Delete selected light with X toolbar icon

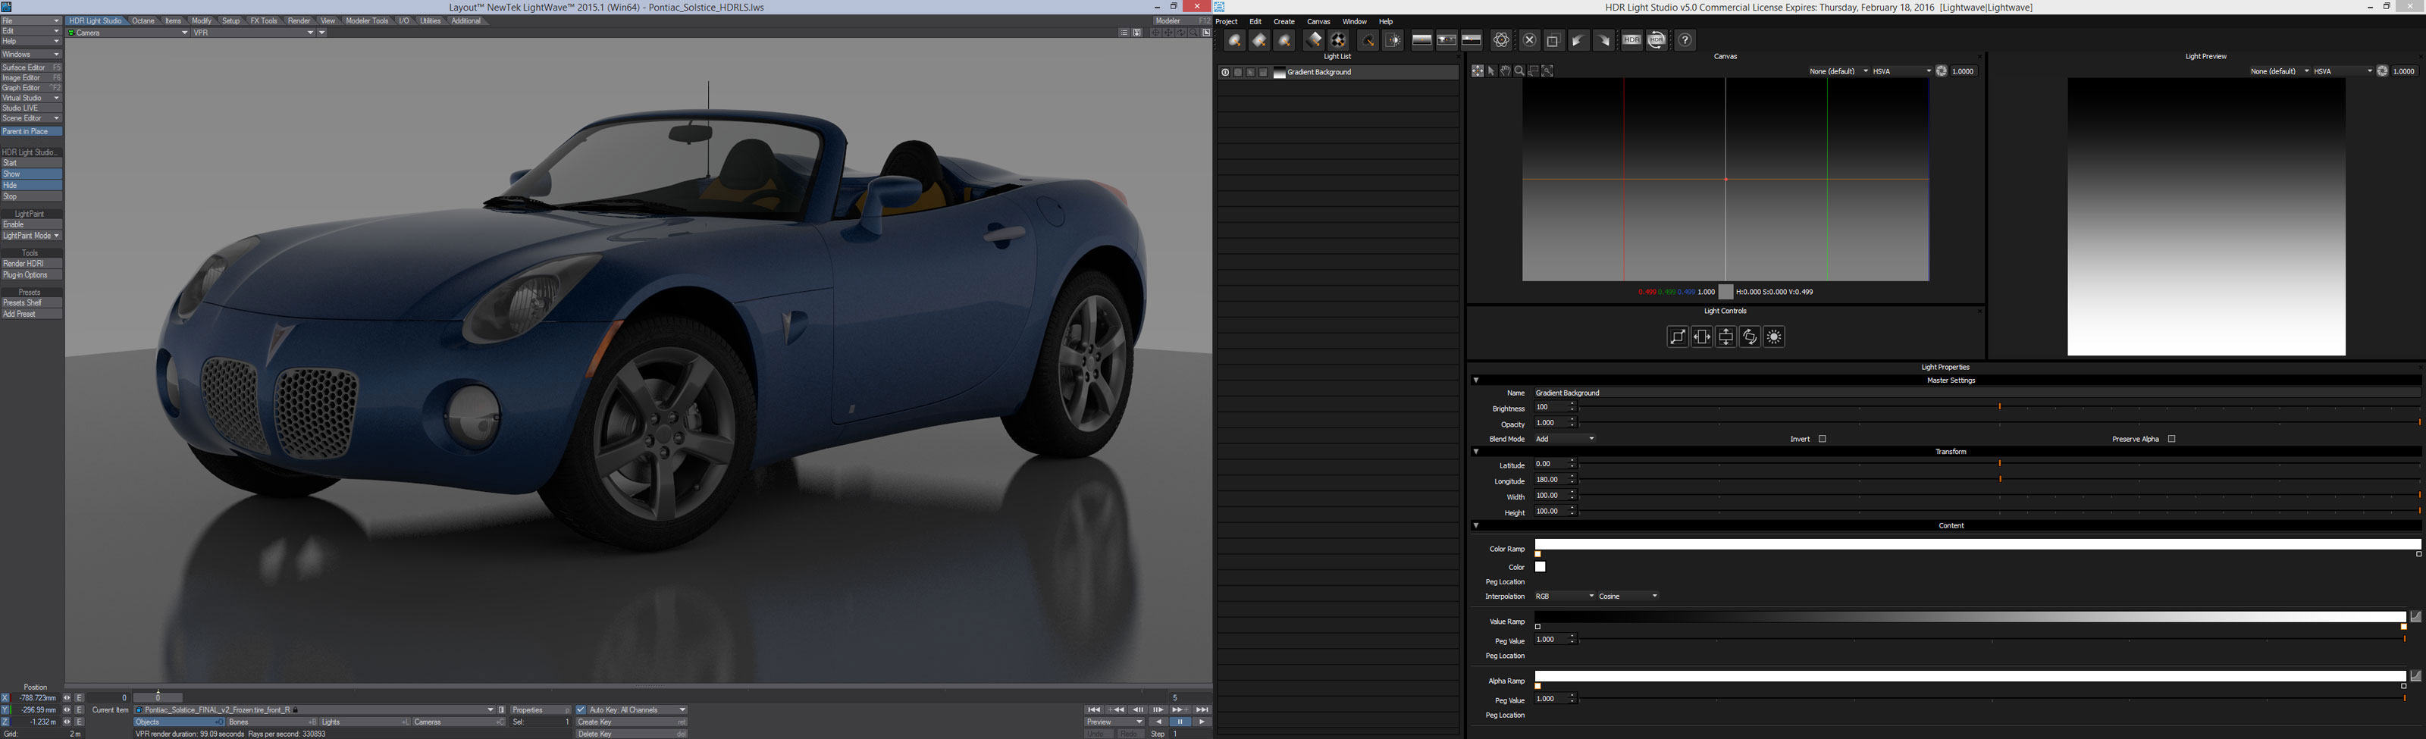(1529, 39)
